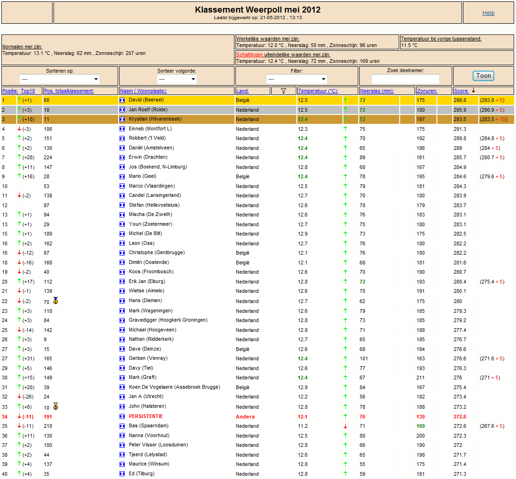Open the blue icon beside Erwin (Drachten)
The width and height of the screenshot is (516, 479).
click(x=122, y=157)
